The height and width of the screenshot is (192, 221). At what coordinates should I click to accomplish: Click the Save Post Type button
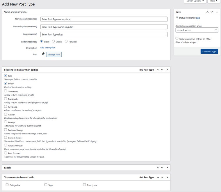(209, 51)
